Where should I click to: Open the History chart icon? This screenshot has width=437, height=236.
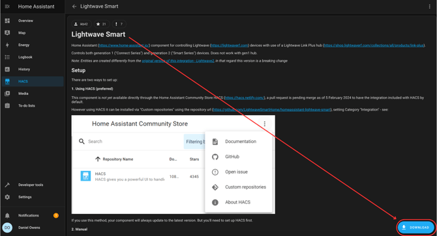(x=7, y=69)
